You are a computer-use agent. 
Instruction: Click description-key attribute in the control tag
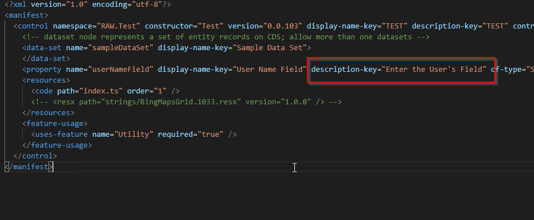[445, 26]
